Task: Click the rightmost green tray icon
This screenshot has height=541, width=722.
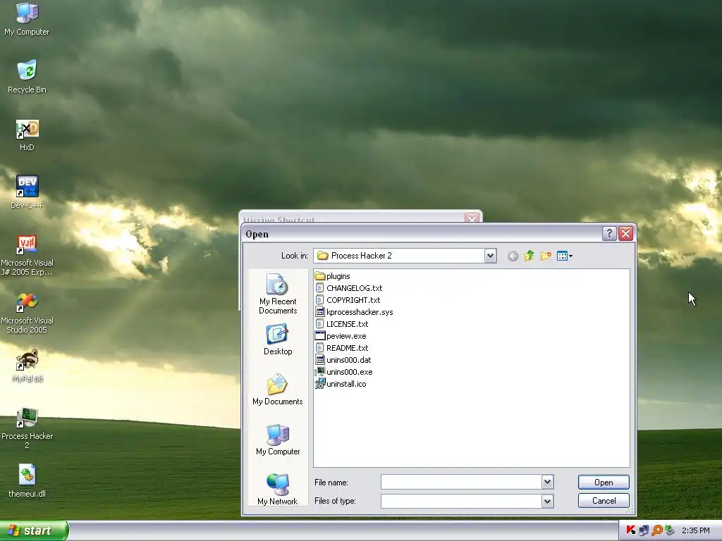Action: pyautogui.click(x=670, y=530)
